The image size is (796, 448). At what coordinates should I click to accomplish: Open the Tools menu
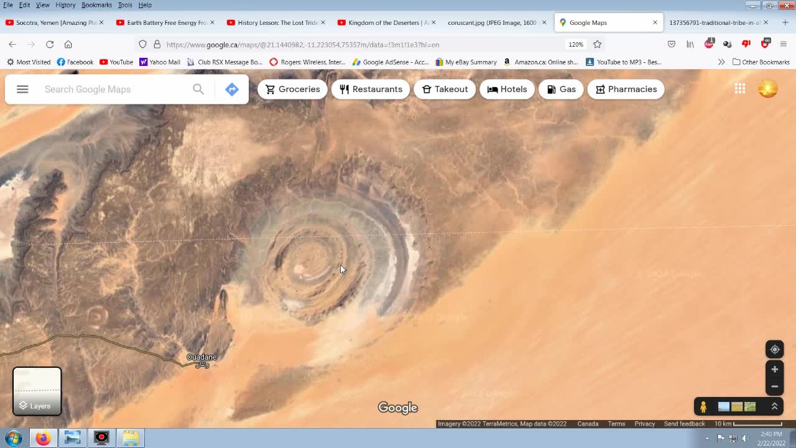click(x=125, y=5)
